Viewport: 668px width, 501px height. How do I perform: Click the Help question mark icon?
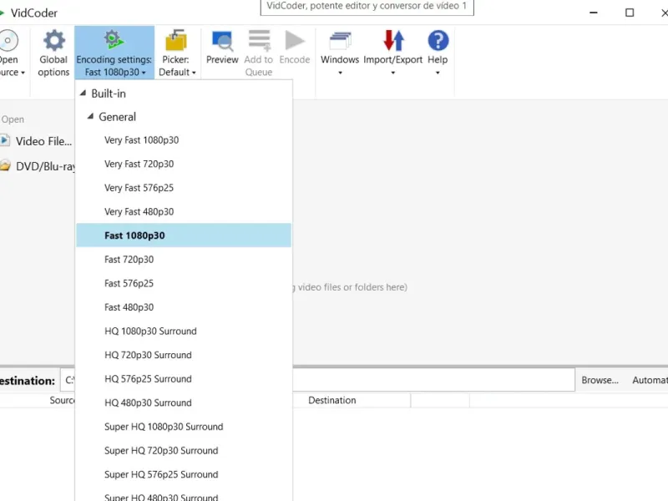click(438, 40)
